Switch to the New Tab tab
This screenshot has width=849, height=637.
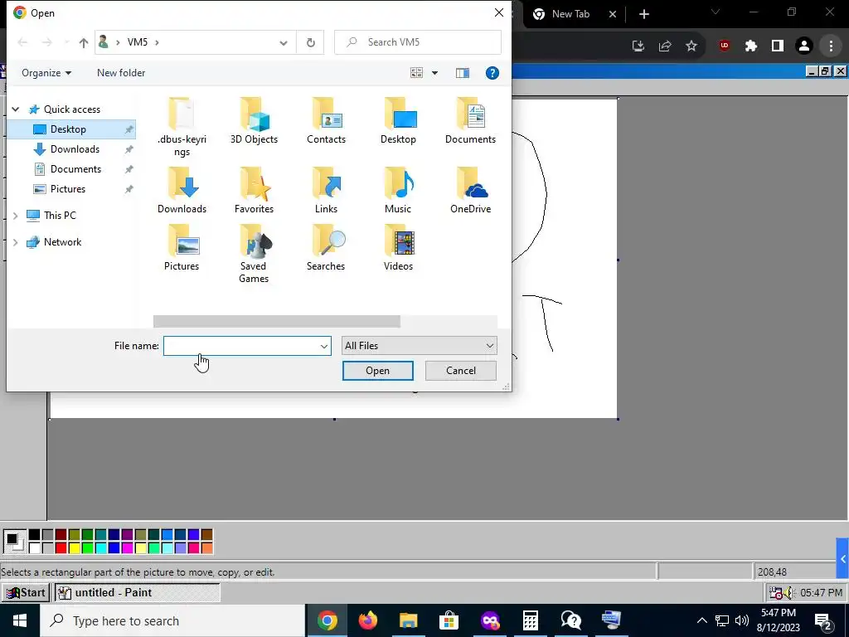click(570, 14)
